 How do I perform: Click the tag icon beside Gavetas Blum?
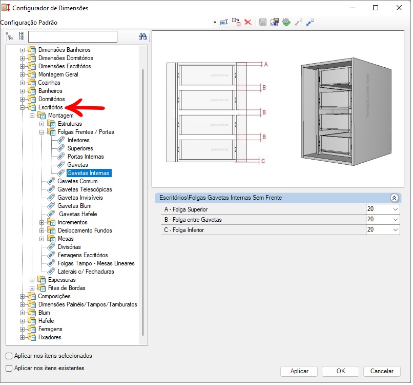click(51, 206)
